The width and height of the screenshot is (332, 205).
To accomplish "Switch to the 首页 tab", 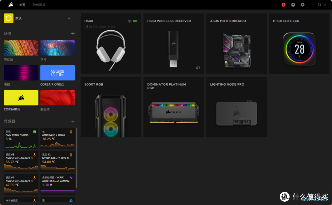I will 22,5.
